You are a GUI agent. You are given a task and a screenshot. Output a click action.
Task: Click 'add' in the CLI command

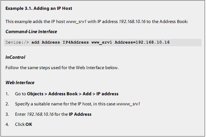[x=35, y=42]
